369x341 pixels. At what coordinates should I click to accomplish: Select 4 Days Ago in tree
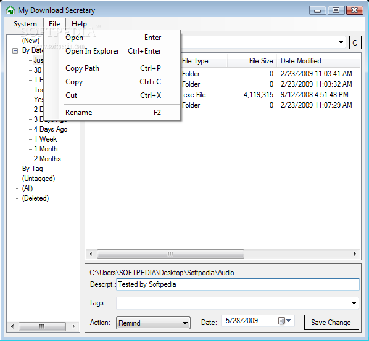[x=51, y=129]
